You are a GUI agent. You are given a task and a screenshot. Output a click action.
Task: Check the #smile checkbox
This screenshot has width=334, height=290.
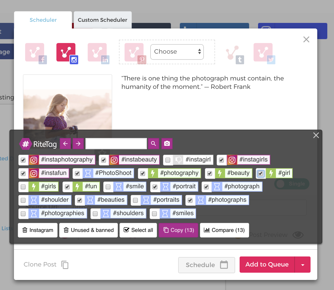[x=108, y=187]
